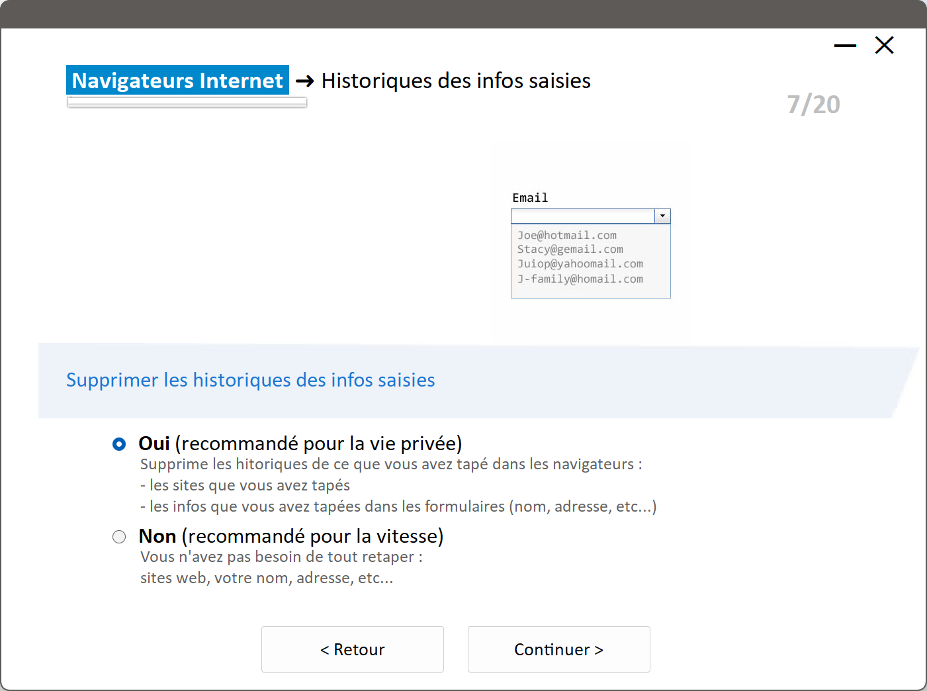This screenshot has width=927, height=691.
Task: Click the 7/20 step counter
Action: coord(813,105)
